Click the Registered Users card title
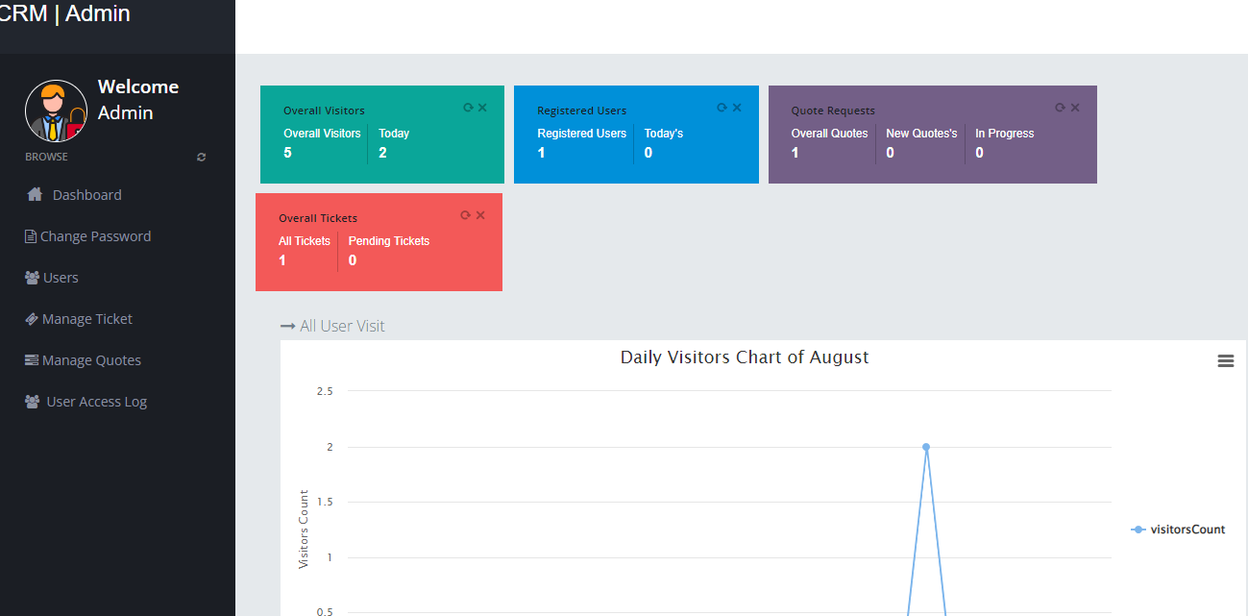The image size is (1248, 616). [x=581, y=111]
